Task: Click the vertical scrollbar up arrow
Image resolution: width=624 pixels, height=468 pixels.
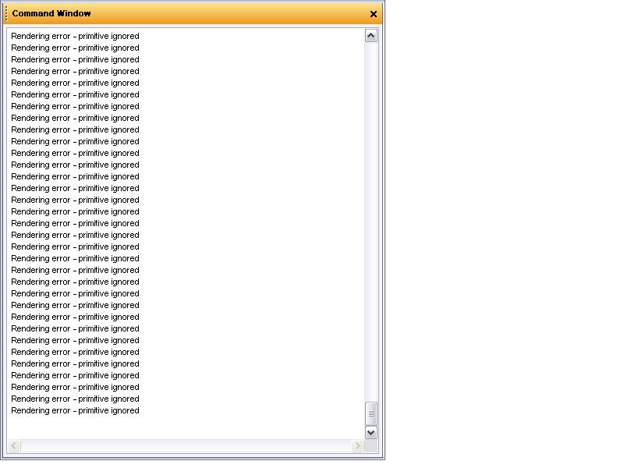Action: pos(371,36)
